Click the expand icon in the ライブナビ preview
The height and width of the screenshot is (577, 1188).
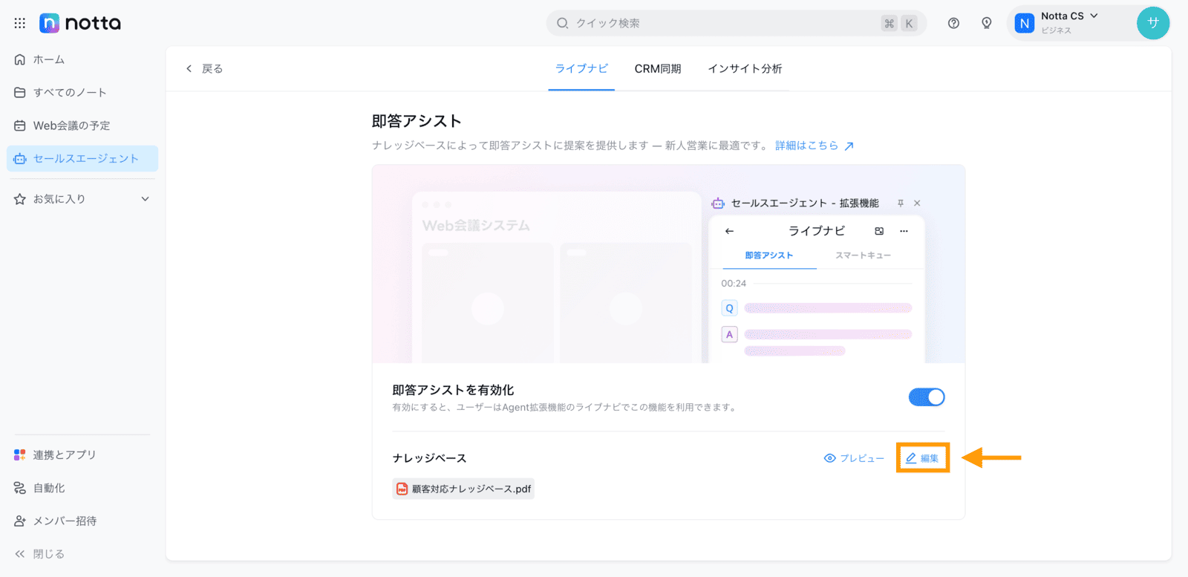[879, 231]
